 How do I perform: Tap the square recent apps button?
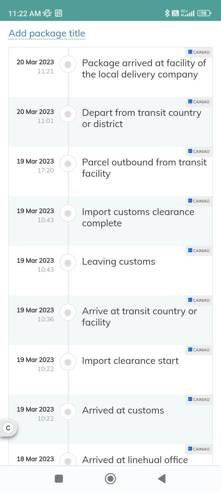(59, 478)
